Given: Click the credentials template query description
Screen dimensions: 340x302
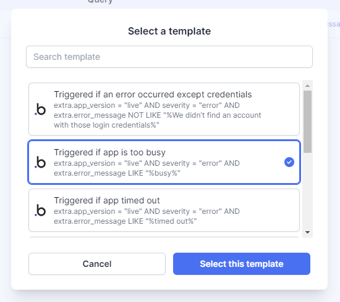Looking at the screenshot, I should tap(158, 115).
